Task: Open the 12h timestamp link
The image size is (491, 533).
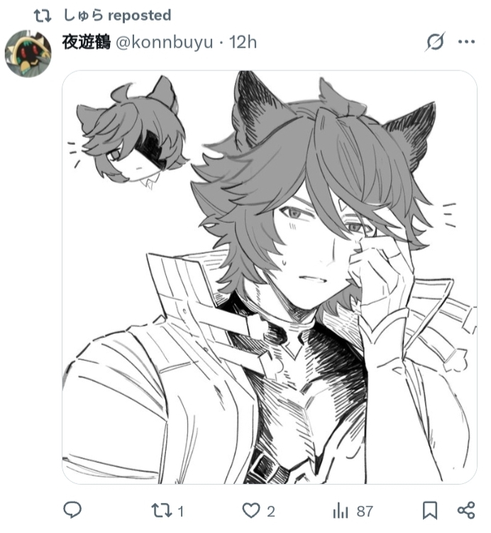Action: 243,42
